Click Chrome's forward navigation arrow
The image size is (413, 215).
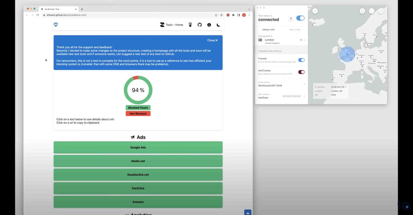32,15
